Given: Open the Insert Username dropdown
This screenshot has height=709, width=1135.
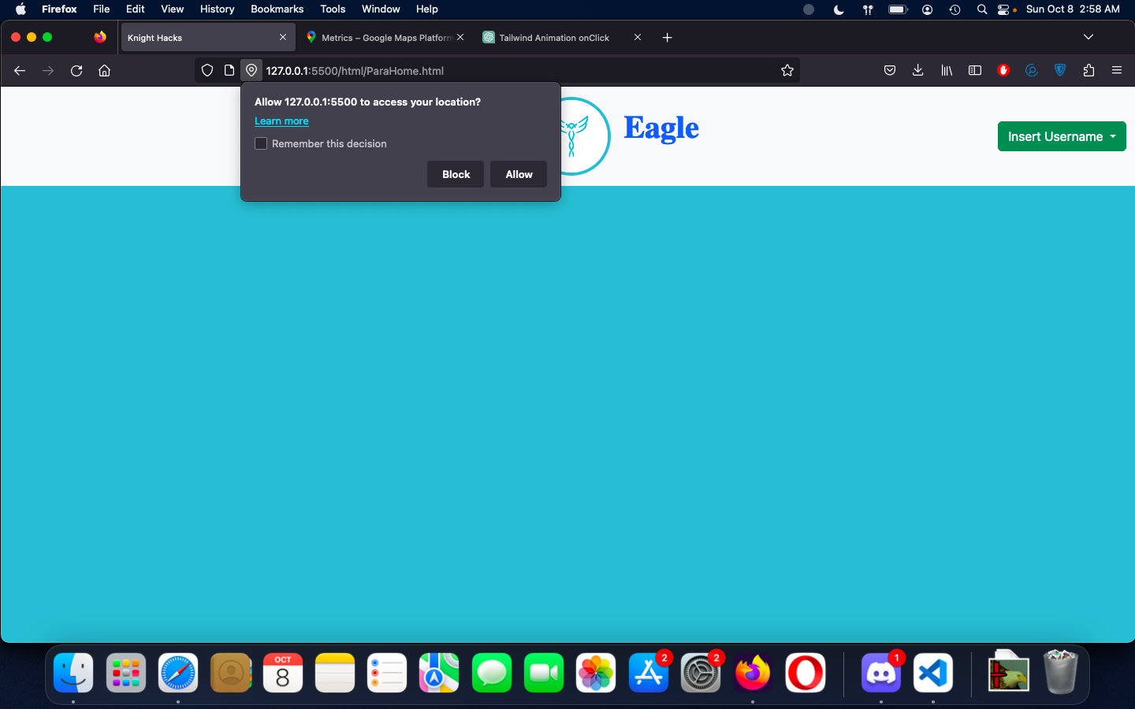Looking at the screenshot, I should click(1062, 136).
